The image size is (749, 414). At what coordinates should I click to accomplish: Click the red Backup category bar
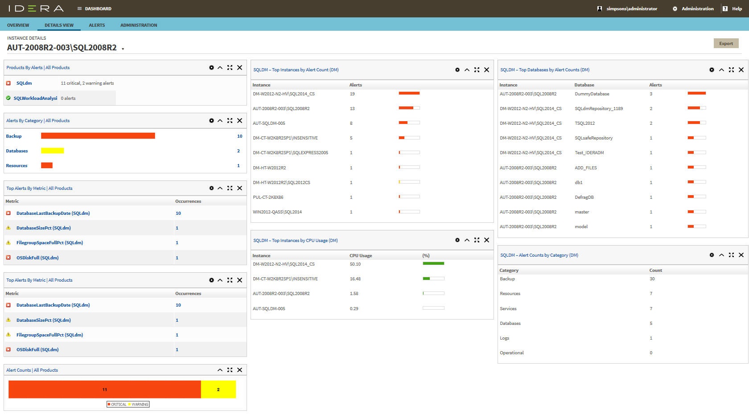[98, 136]
